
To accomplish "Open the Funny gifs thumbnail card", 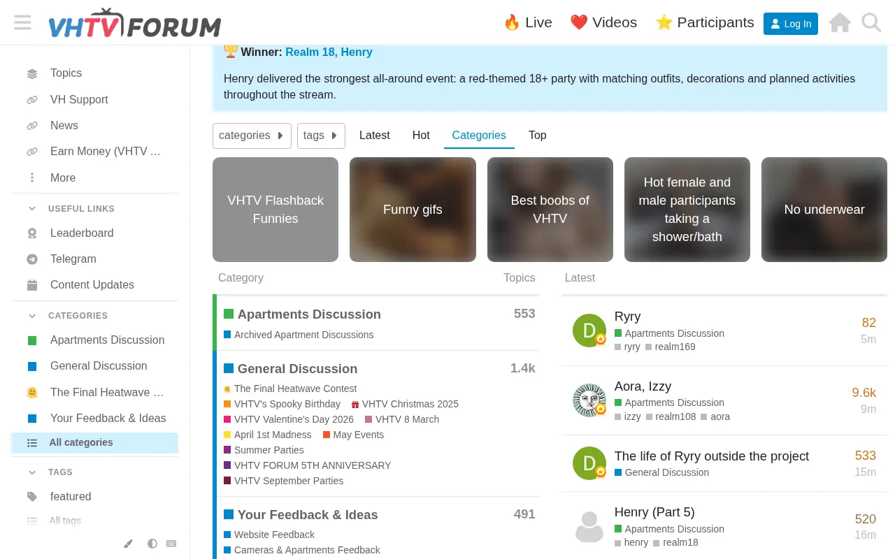I will 413,210.
